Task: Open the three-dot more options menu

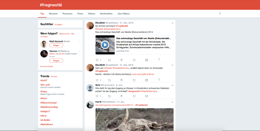Action: click(x=220, y=14)
